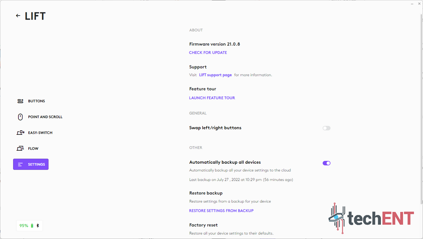Open the LIFT support page link
The image size is (423, 239).
tap(215, 75)
